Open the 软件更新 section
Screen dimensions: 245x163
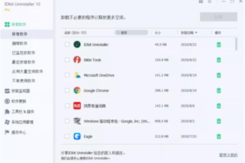16,101
